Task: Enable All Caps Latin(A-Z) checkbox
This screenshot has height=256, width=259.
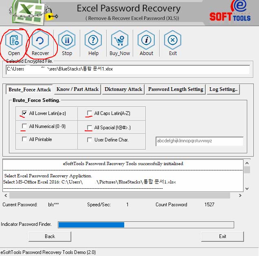Action: 90,113
